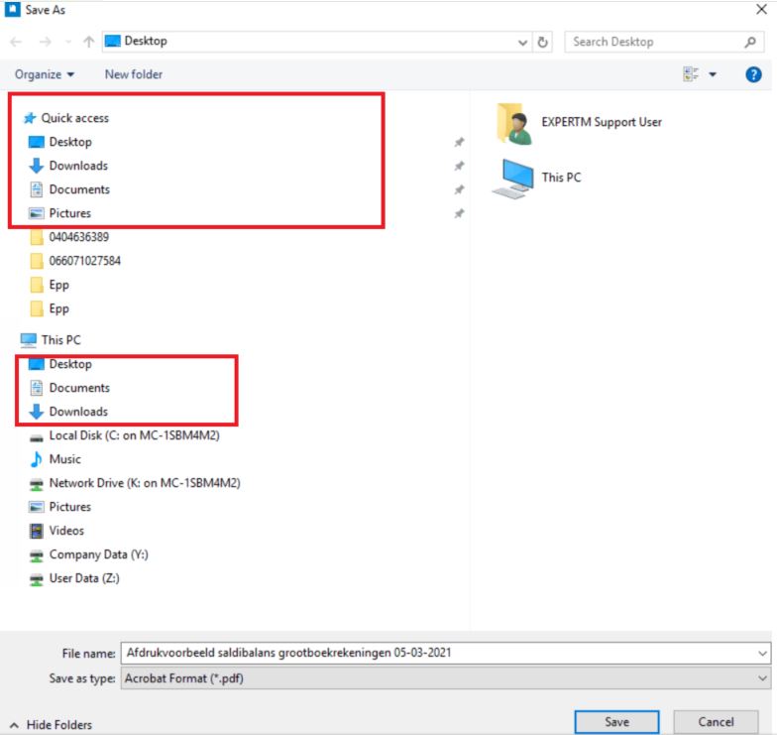Open Company Data (Y:) network drive
The width and height of the screenshot is (777, 735).
pyautogui.click(x=98, y=554)
